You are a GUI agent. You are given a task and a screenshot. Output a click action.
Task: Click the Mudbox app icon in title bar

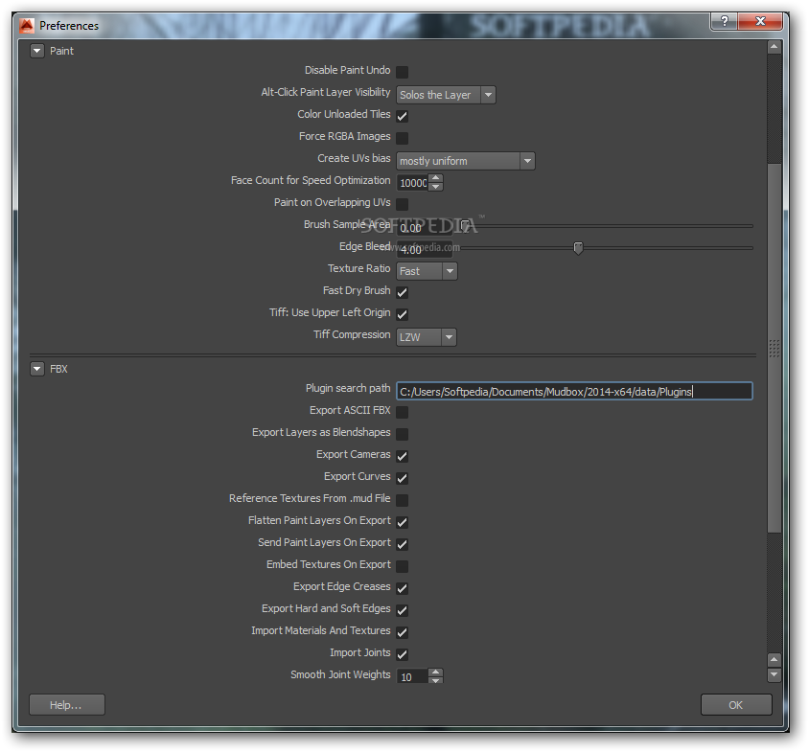(x=26, y=25)
